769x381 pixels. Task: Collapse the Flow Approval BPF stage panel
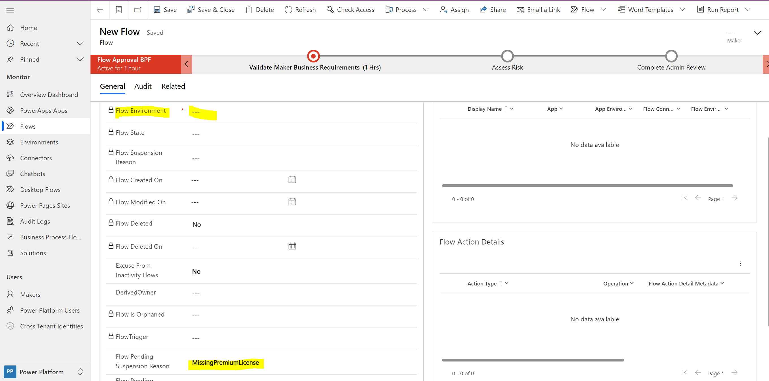[x=186, y=64]
